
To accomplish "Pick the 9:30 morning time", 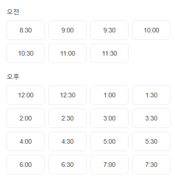I will [109, 30].
